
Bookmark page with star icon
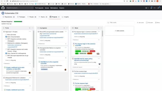[127, 1]
